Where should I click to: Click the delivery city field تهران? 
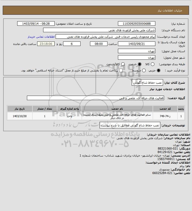coord(136,58)
